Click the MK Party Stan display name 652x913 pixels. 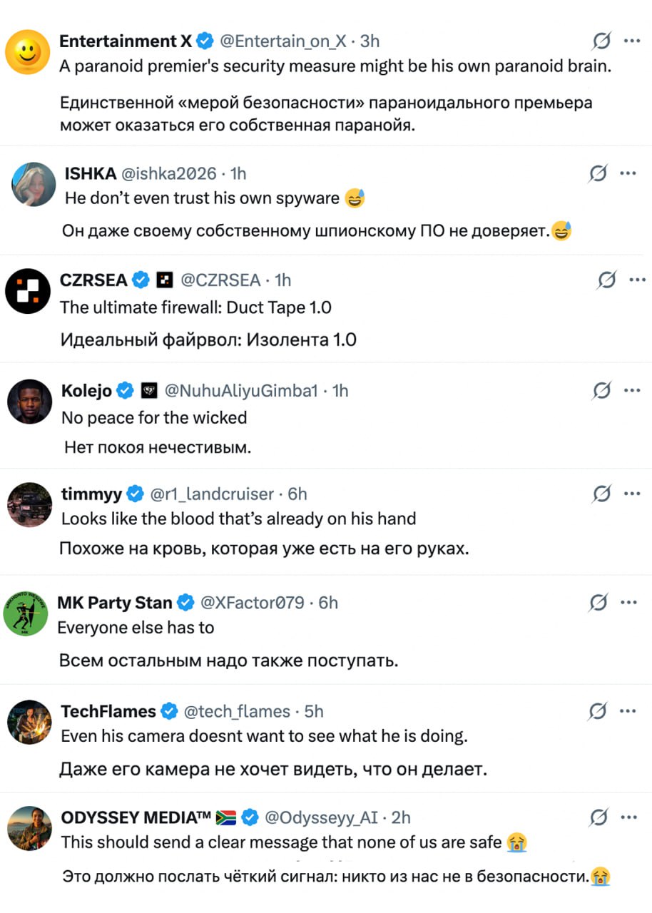pos(114,603)
